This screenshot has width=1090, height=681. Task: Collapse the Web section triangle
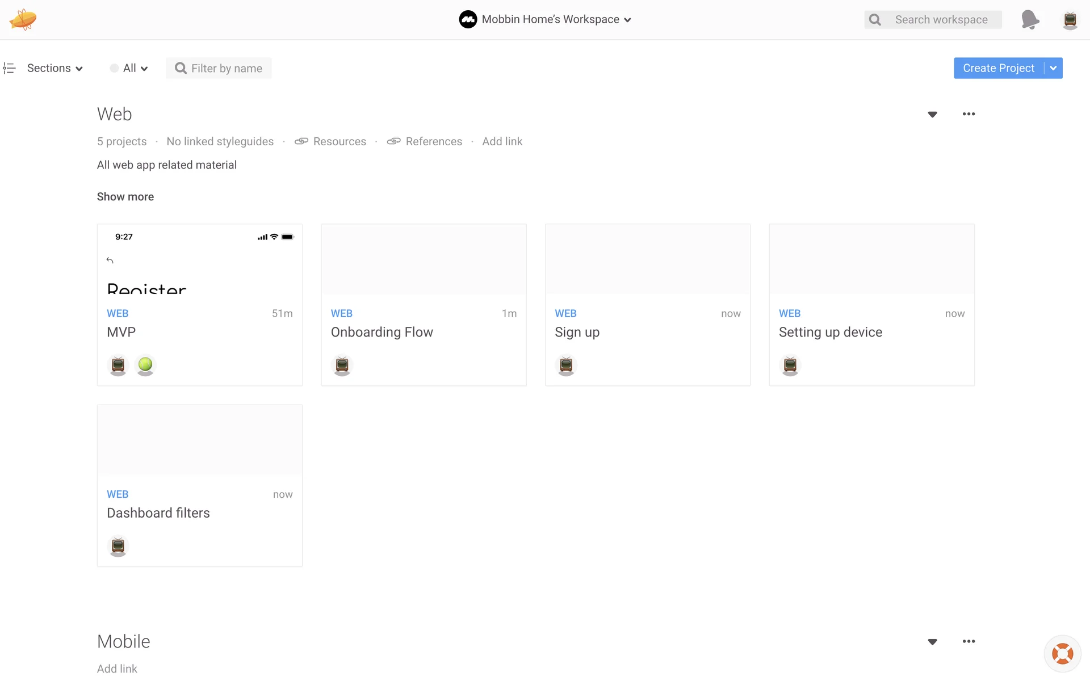click(932, 115)
